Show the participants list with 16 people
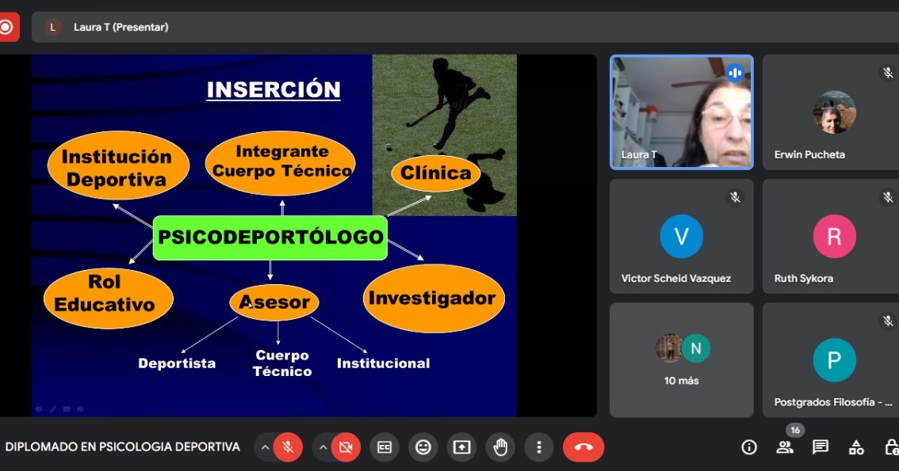 coord(785,447)
